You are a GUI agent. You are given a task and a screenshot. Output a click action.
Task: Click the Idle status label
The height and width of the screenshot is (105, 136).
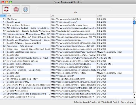(x=75, y=12)
